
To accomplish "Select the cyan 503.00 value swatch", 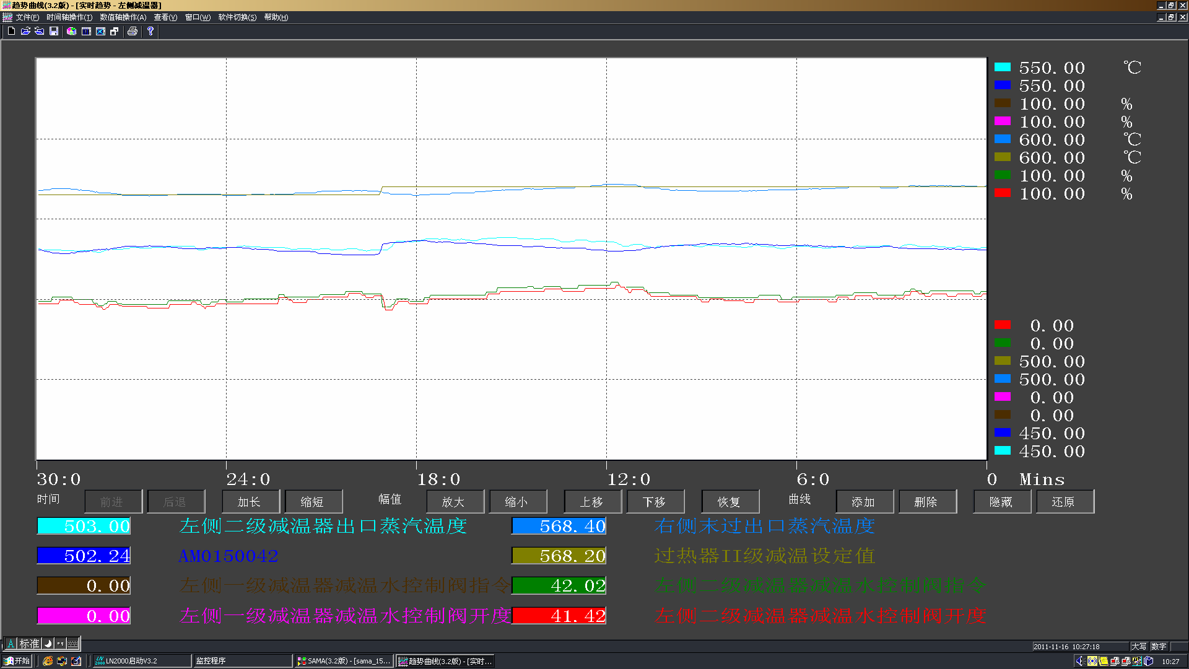I will 84,526.
